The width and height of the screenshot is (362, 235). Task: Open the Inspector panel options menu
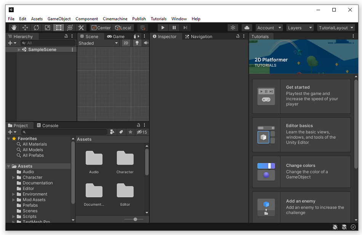click(244, 36)
